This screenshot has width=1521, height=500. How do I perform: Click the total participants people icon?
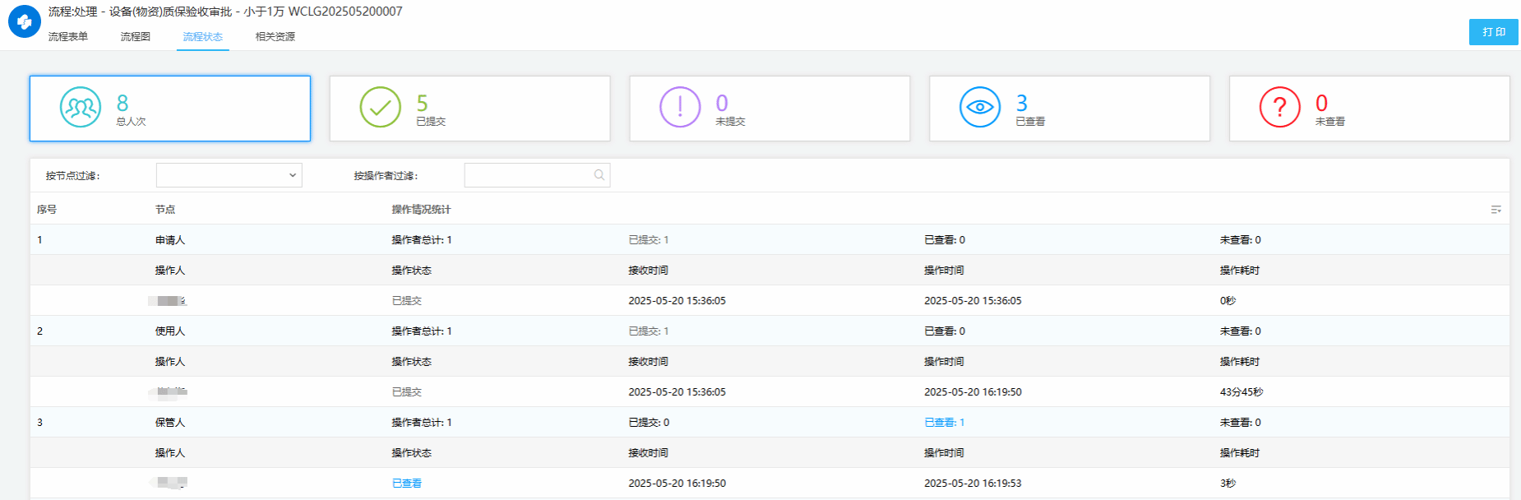pos(81,108)
